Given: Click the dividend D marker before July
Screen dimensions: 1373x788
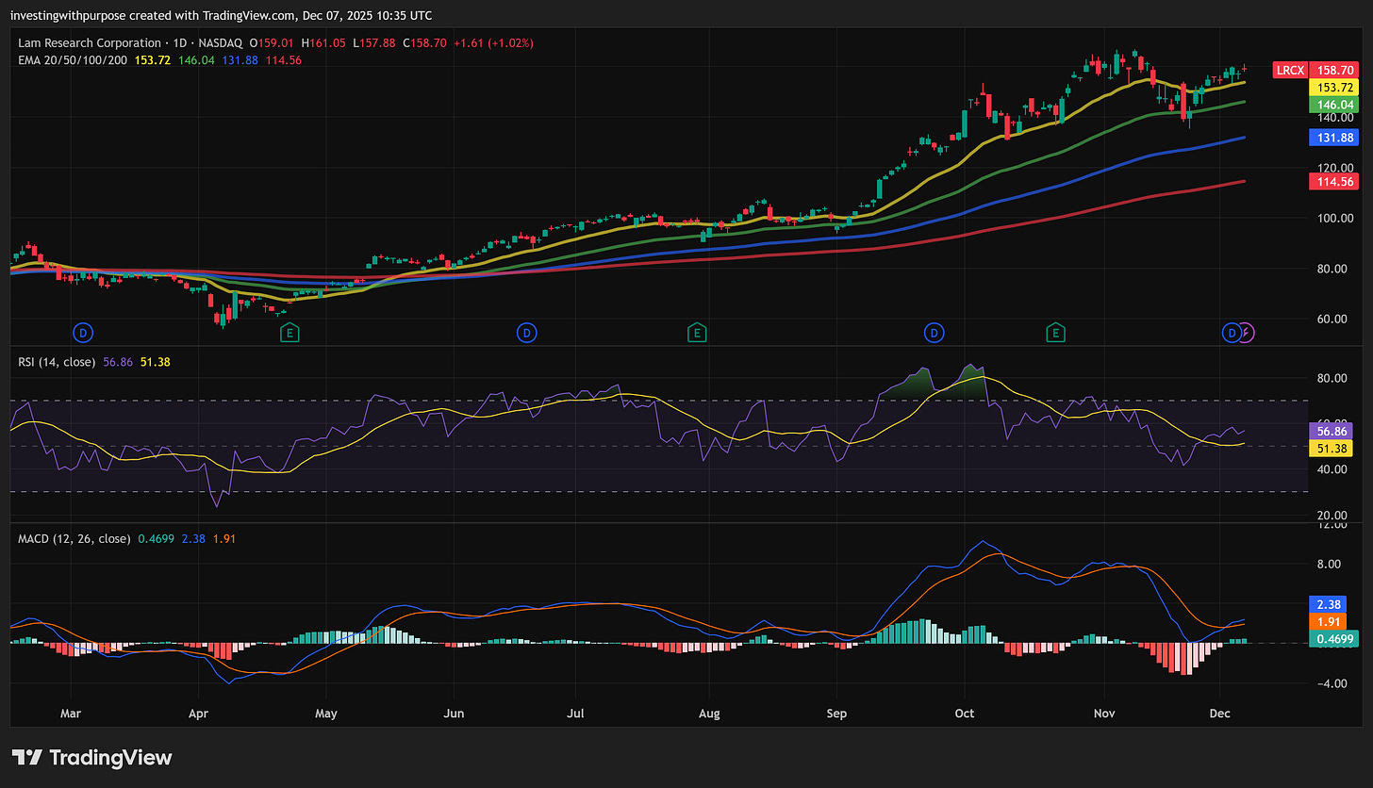Looking at the screenshot, I should tap(526, 332).
